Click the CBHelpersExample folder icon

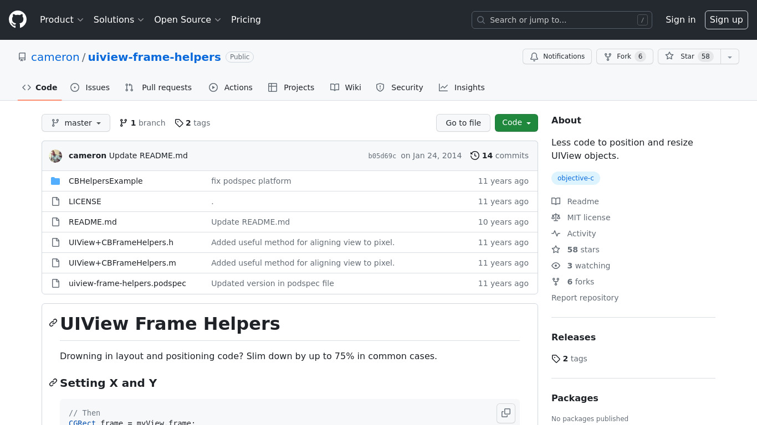click(55, 181)
